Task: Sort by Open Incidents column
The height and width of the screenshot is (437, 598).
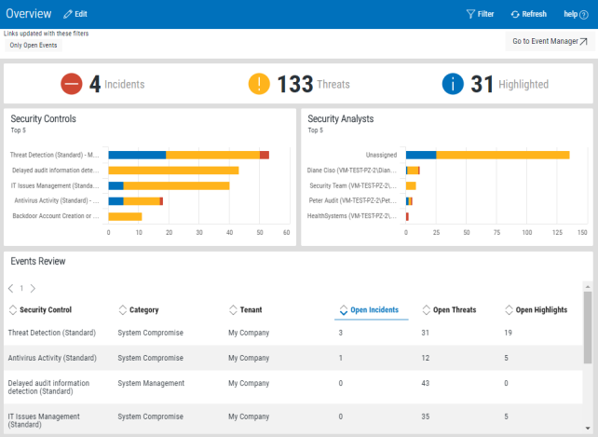Action: click(374, 309)
